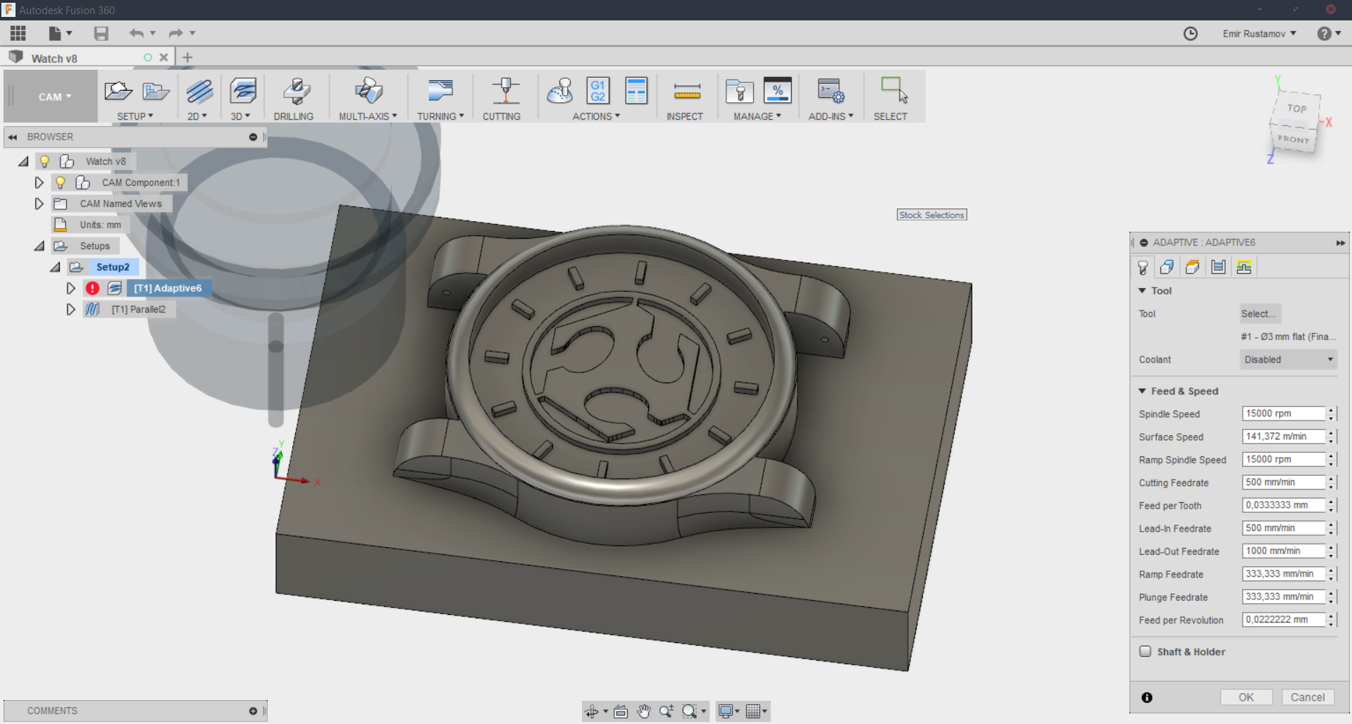Open the CAM workspace switcher

tap(54, 96)
